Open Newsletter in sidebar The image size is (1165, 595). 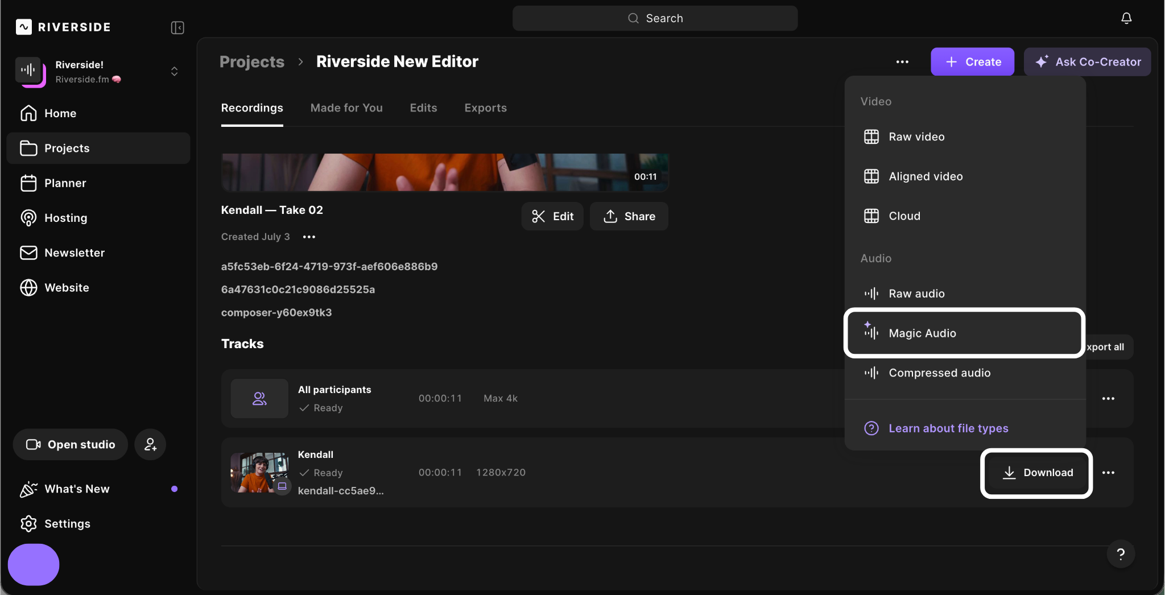coord(98,253)
